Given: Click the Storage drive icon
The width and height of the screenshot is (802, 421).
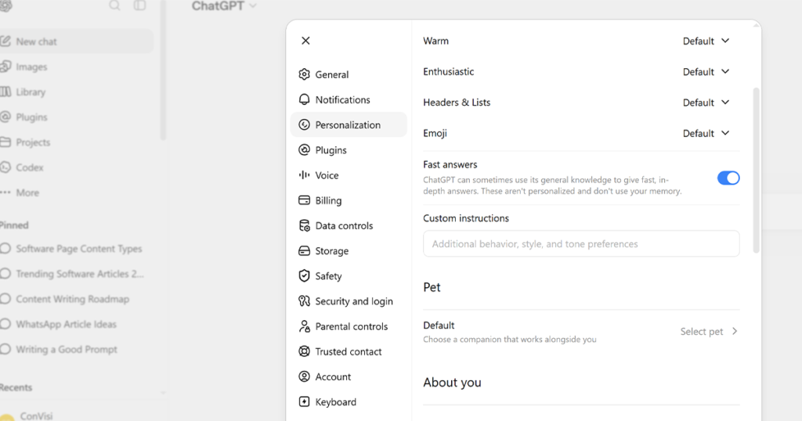Looking at the screenshot, I should click(305, 251).
